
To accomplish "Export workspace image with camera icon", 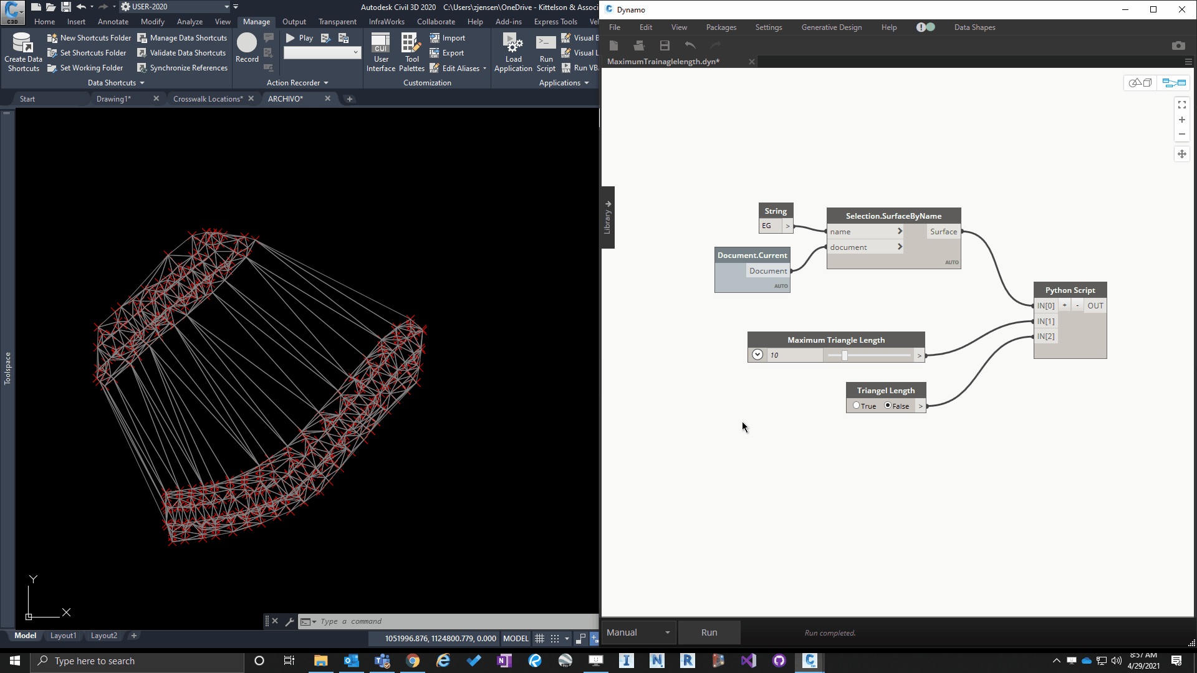I will point(1178,45).
